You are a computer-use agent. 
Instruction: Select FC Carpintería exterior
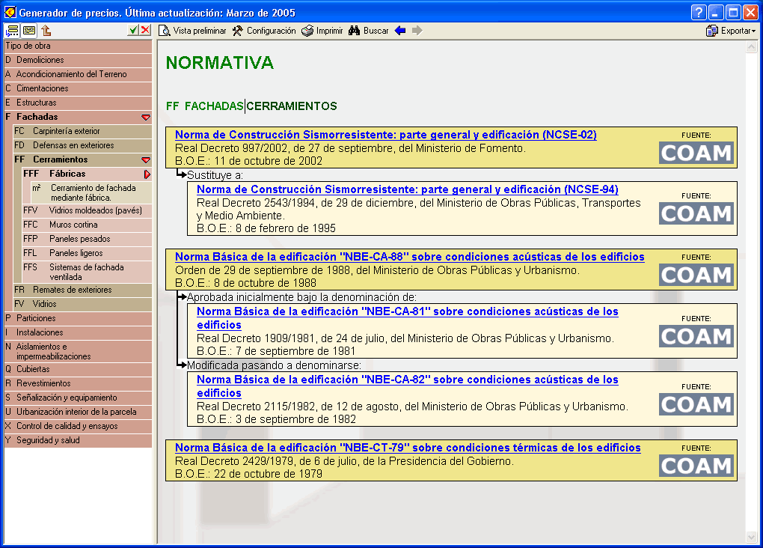[82, 131]
